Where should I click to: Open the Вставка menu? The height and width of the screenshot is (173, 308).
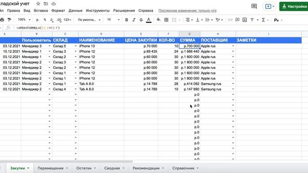tap(40, 11)
